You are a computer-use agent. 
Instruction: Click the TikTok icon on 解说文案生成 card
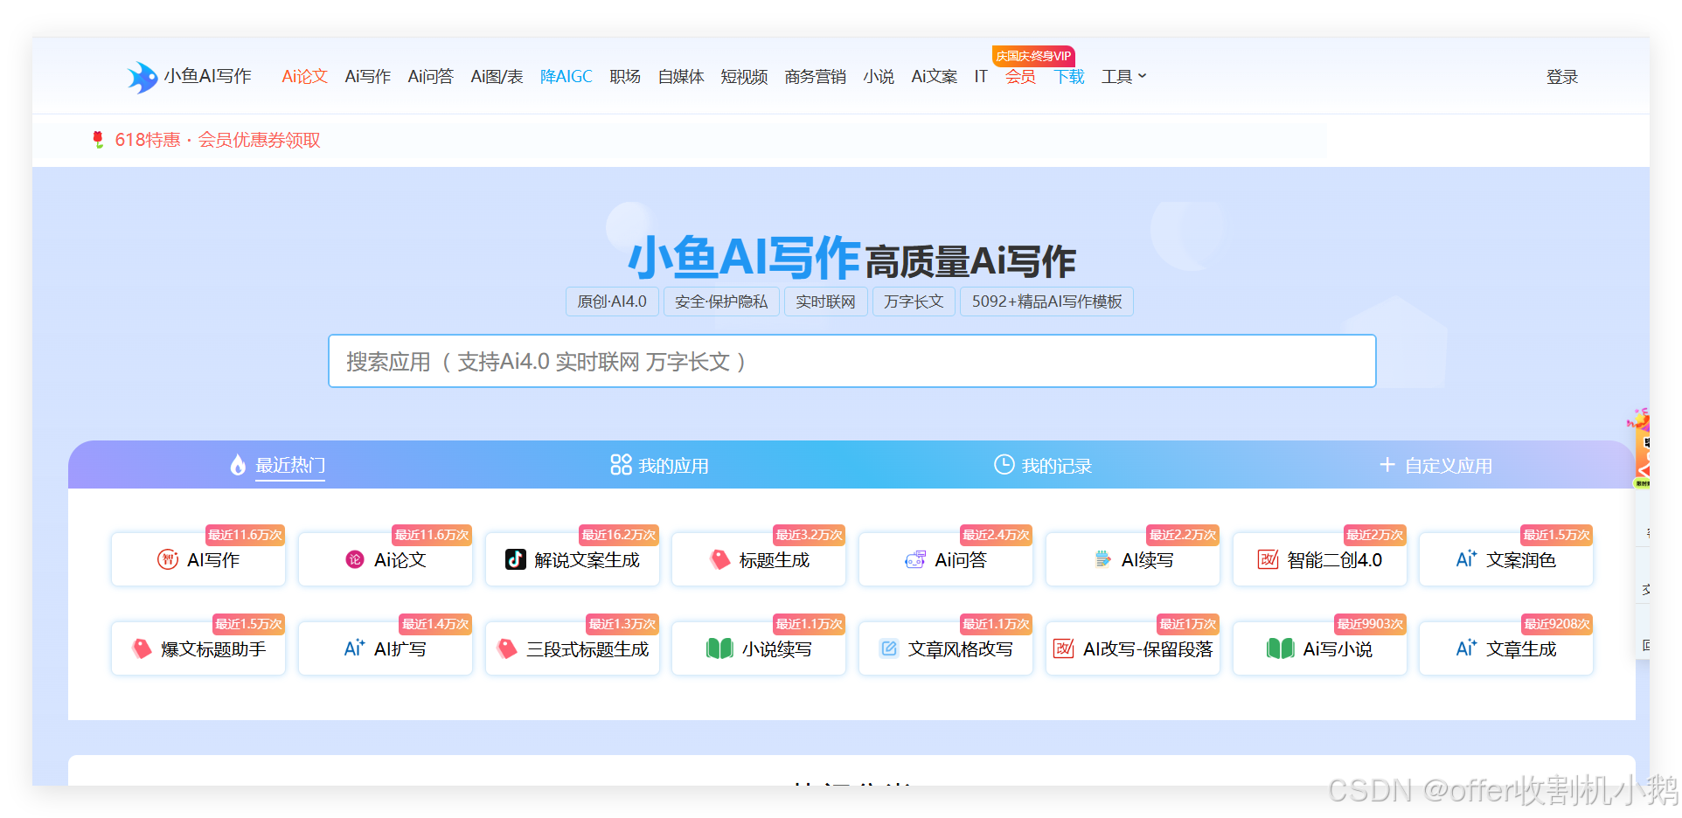[516, 559]
